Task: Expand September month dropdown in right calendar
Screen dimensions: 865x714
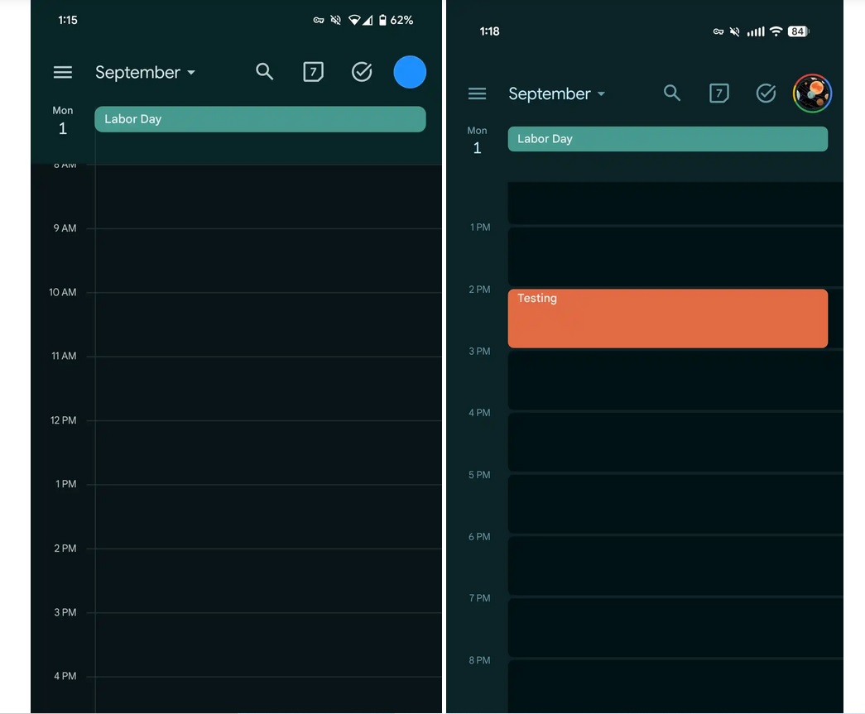Action: point(556,93)
